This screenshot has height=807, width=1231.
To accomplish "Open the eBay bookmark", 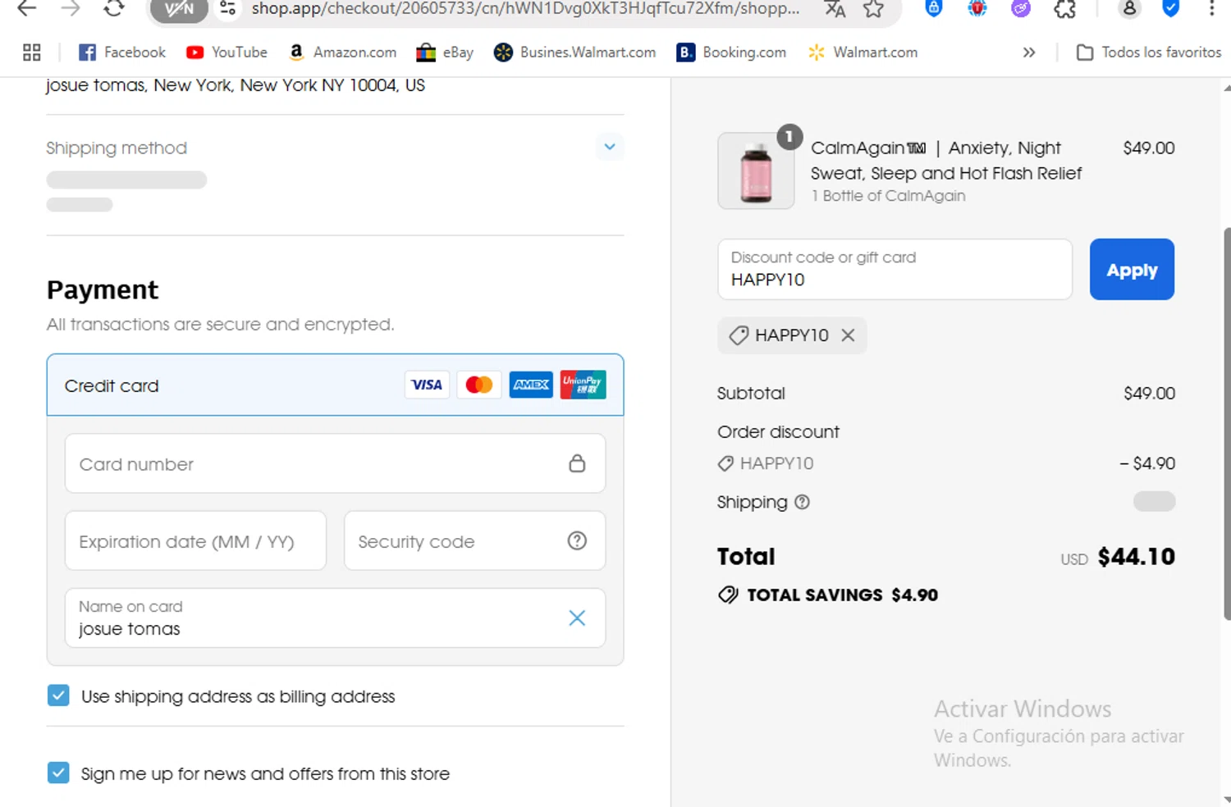I will [445, 52].
